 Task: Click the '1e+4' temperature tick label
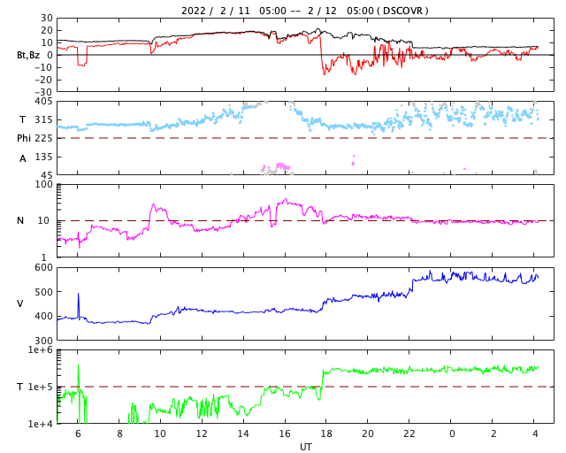coord(41,424)
